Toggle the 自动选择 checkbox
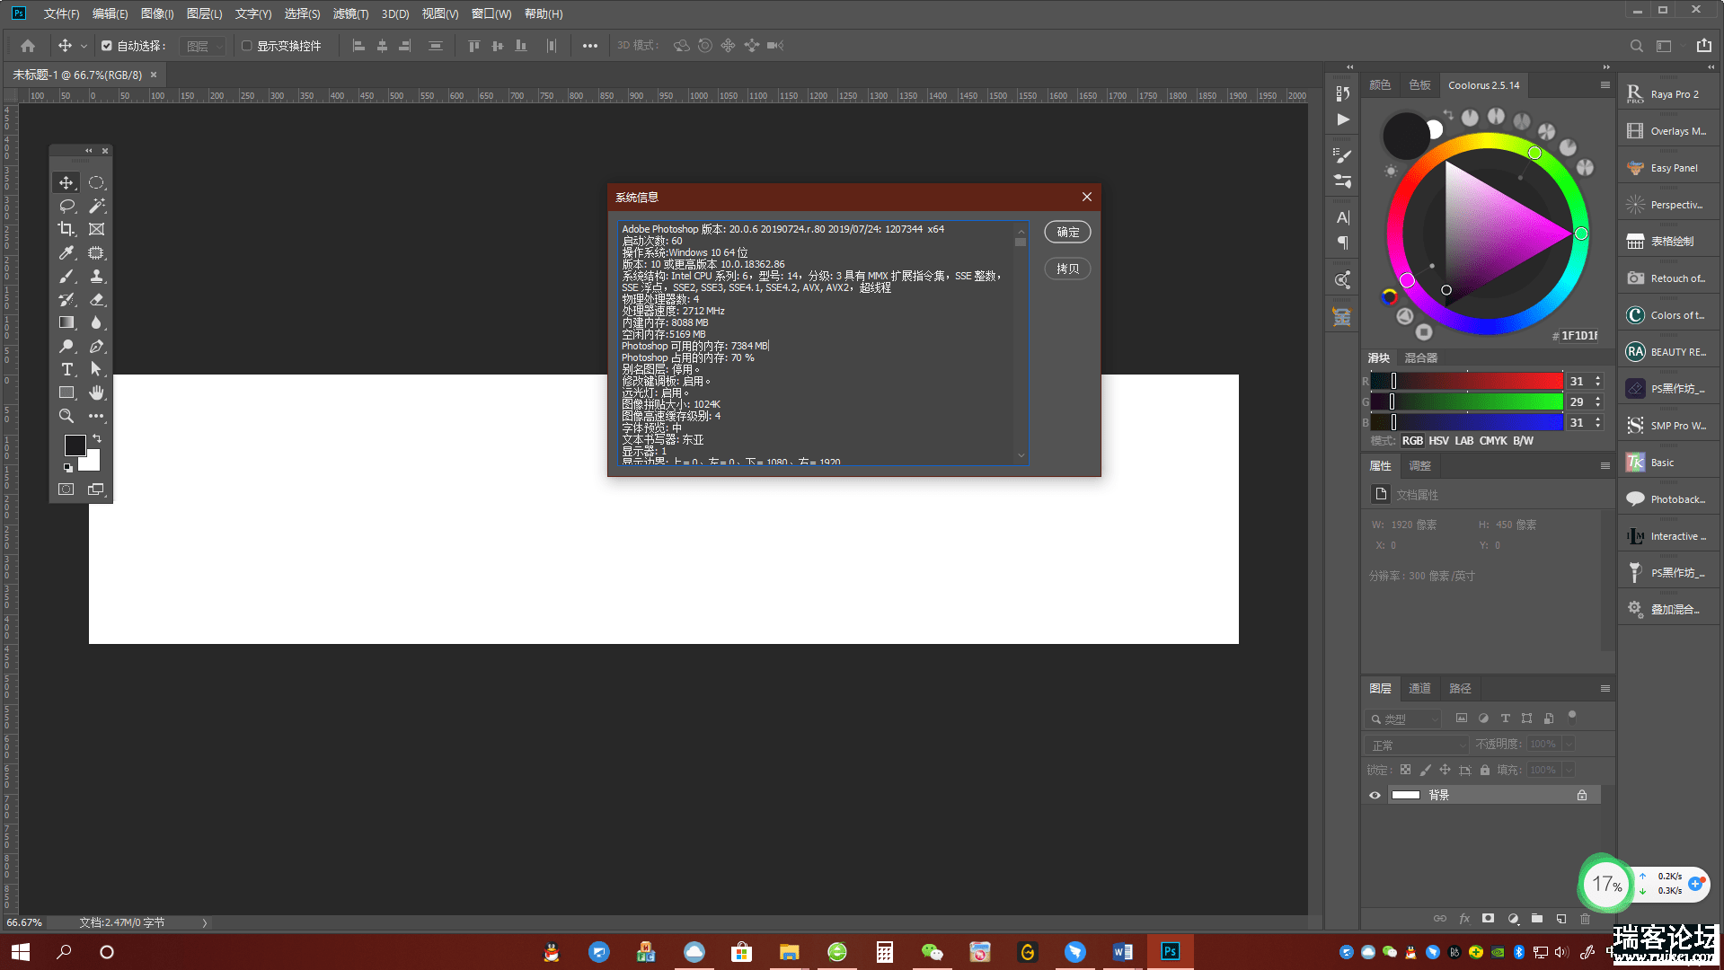 pos(107,46)
